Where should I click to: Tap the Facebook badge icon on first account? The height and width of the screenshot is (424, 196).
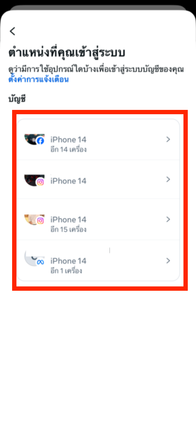click(x=40, y=141)
